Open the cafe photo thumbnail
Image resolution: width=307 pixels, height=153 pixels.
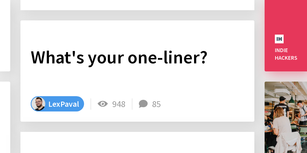[x=286, y=117]
